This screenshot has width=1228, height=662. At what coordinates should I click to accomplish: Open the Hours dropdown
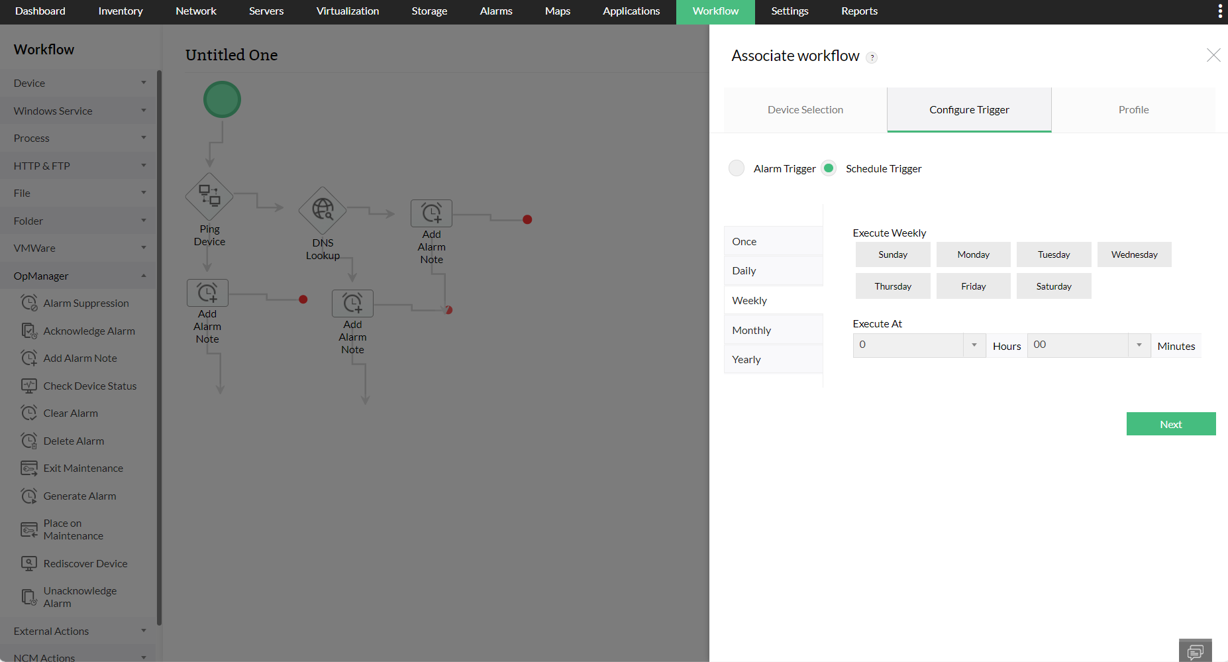919,345
